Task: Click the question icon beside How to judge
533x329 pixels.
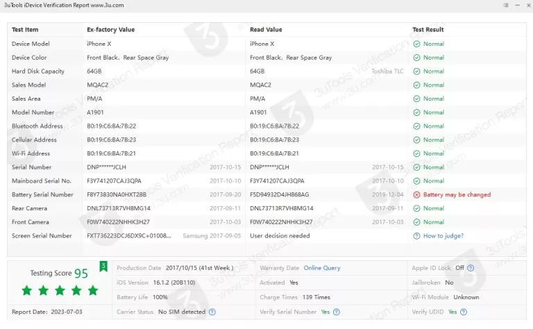Action: click(416, 235)
